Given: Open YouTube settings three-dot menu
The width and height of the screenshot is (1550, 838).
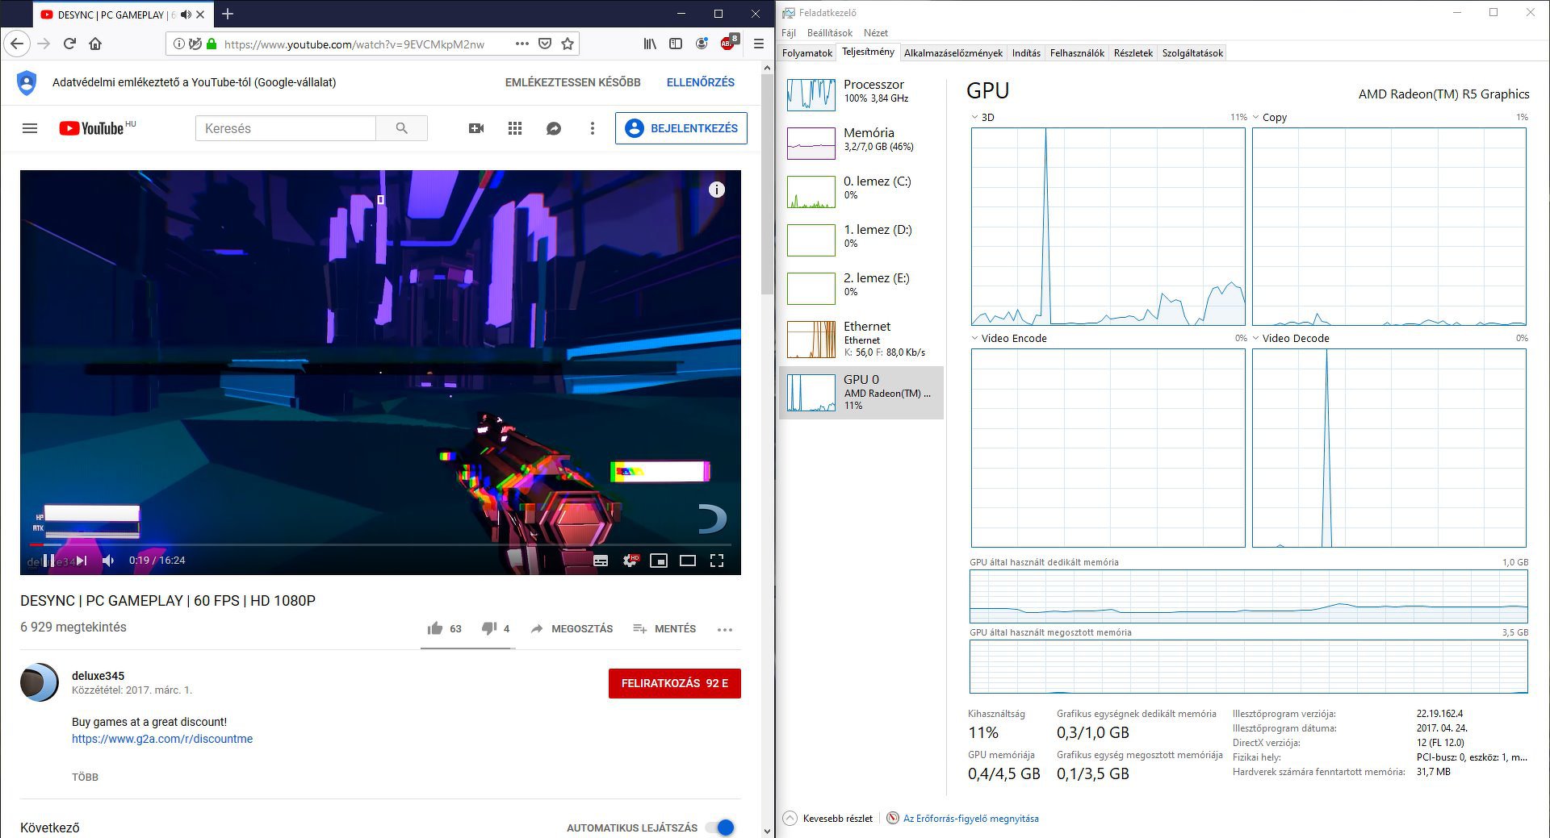Looking at the screenshot, I should tap(593, 128).
